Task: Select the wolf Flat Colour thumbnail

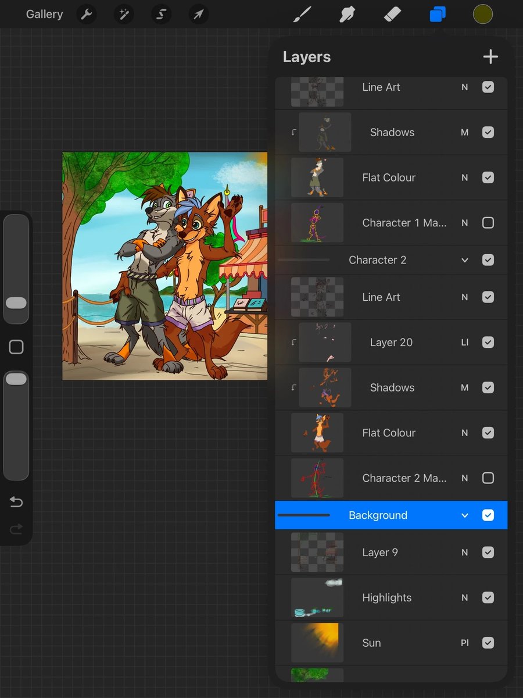Action: (317, 177)
